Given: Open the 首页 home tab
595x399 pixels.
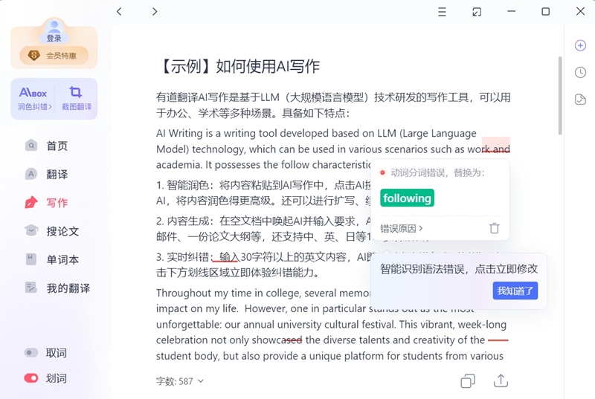Looking at the screenshot, I should 57,146.
